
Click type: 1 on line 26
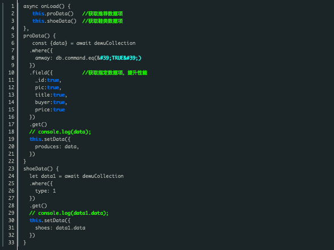point(45,191)
